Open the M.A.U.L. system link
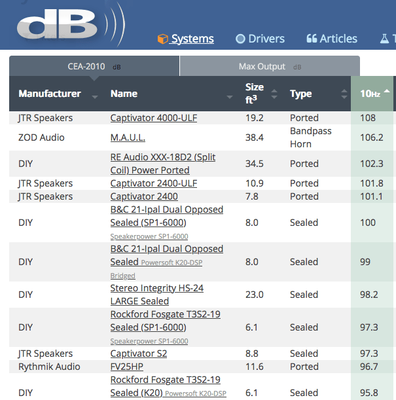The image size is (396, 400). click(128, 137)
